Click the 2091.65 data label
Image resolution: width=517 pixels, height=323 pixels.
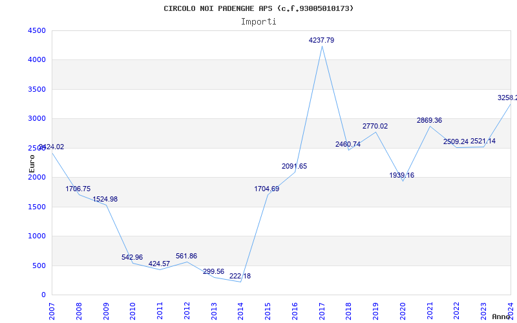(x=294, y=167)
